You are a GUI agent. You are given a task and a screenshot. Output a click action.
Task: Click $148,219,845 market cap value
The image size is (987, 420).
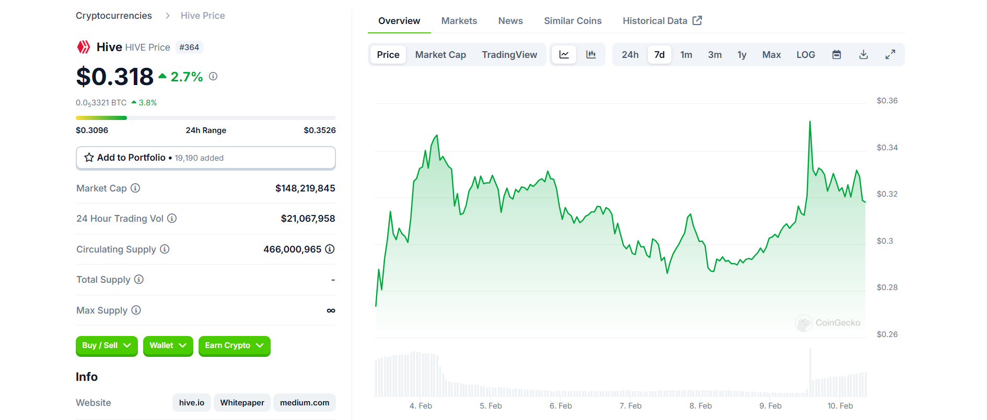click(305, 188)
